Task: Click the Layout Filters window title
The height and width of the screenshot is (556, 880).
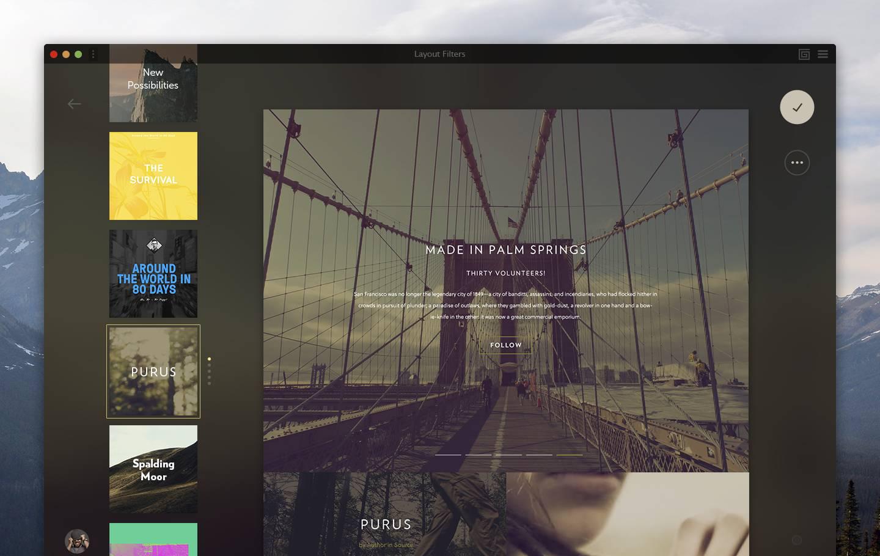Action: (x=440, y=54)
